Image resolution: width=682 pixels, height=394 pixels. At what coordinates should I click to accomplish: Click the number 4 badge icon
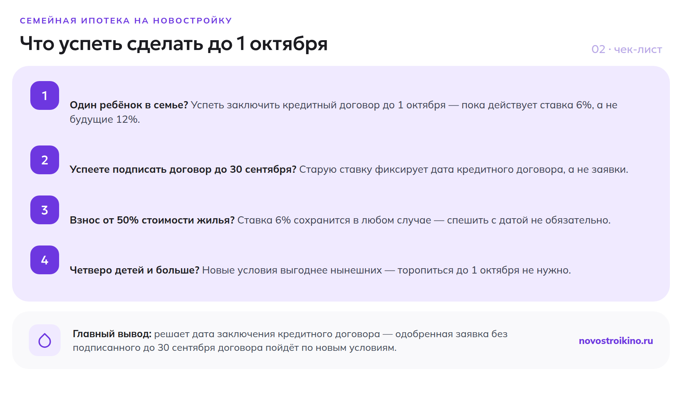coord(45,260)
